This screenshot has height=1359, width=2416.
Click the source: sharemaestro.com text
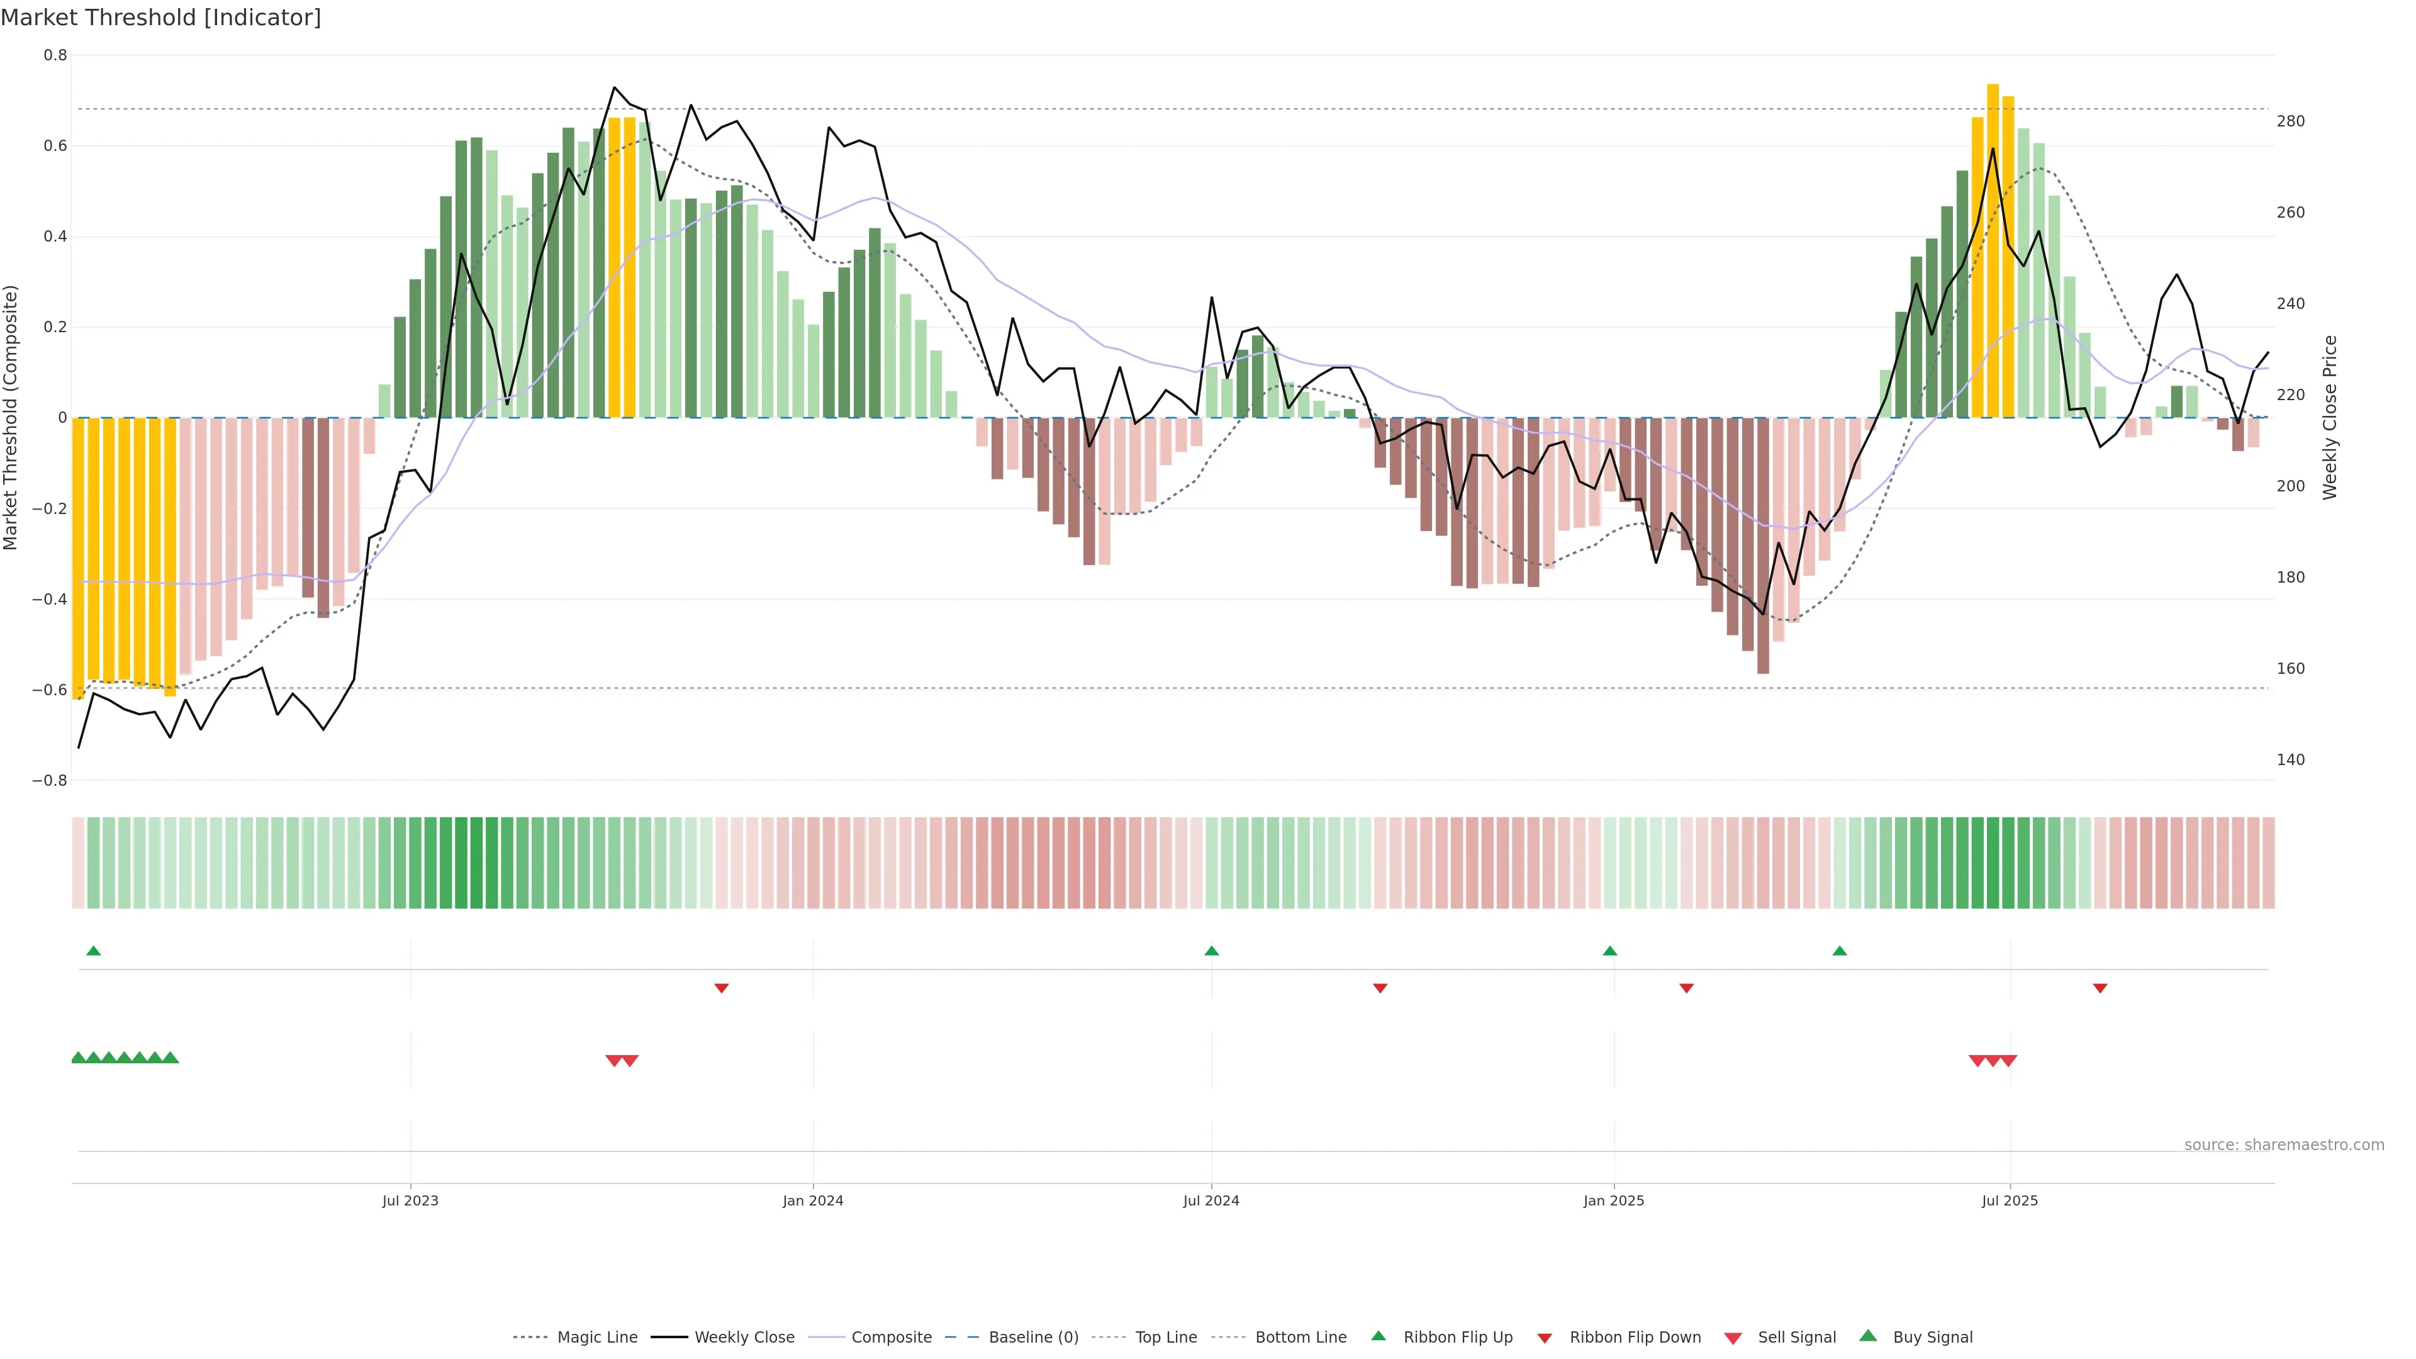2284,1145
